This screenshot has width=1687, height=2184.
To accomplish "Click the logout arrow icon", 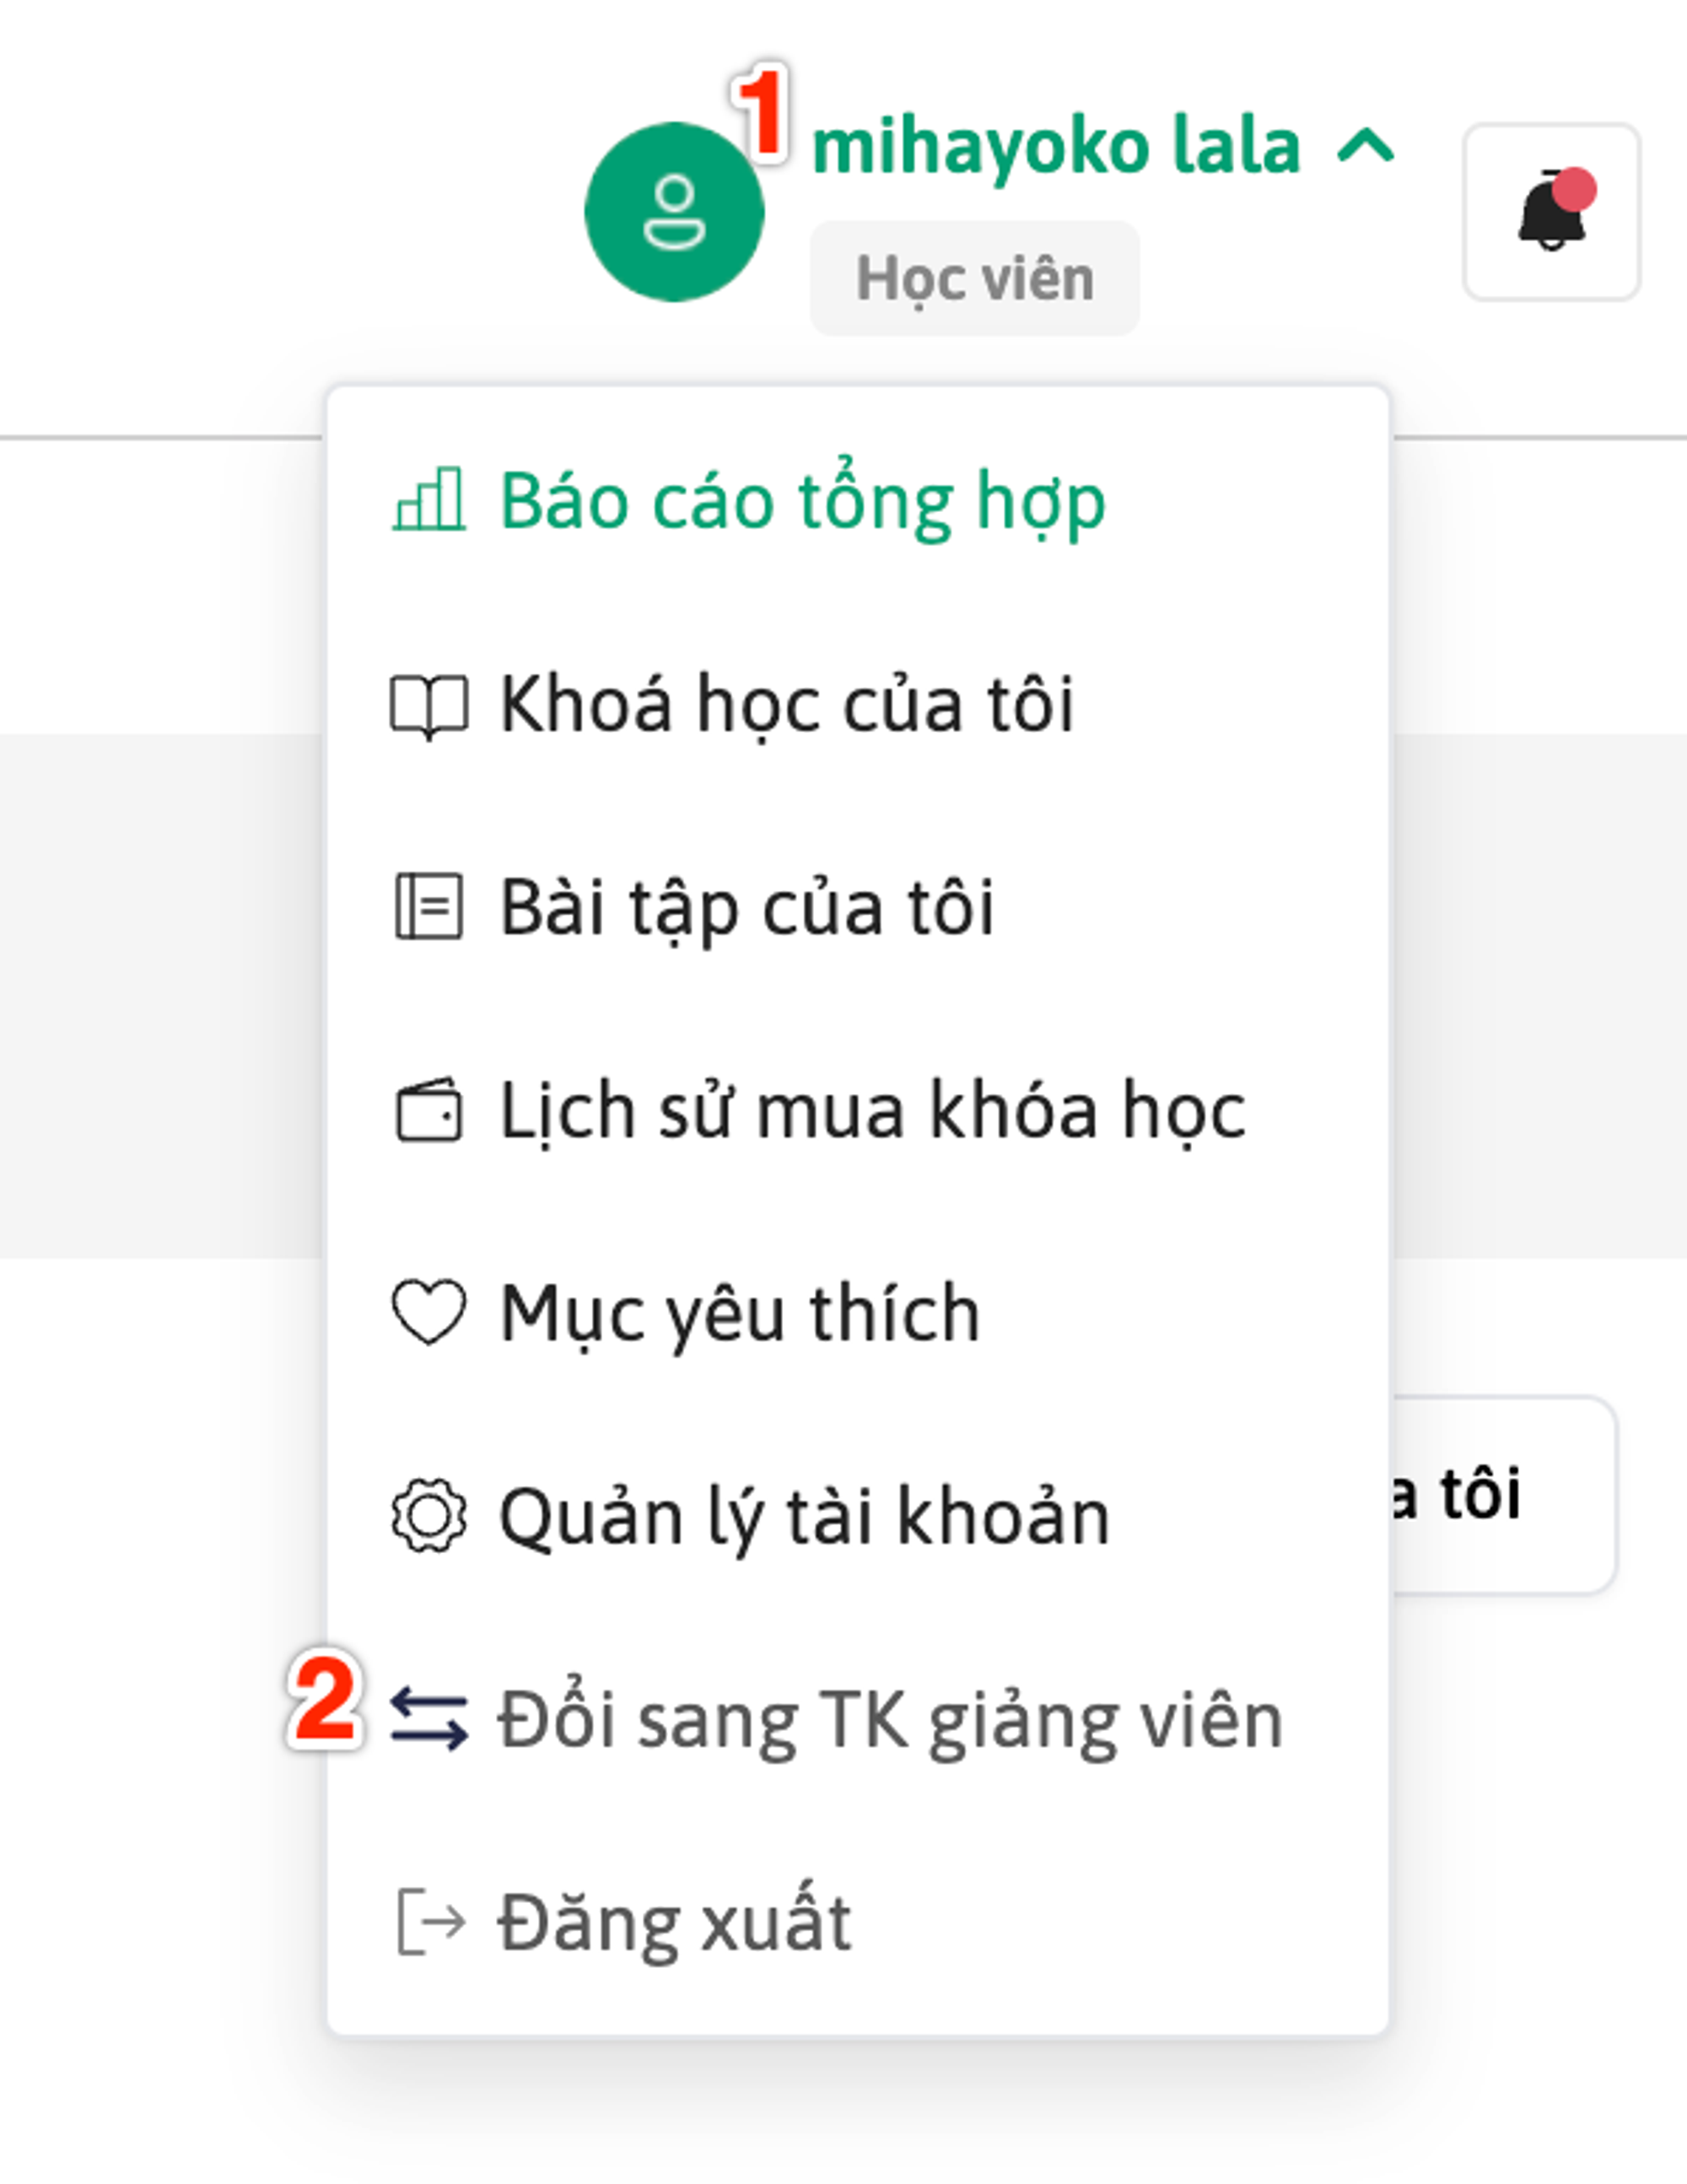I will point(431,1921).
